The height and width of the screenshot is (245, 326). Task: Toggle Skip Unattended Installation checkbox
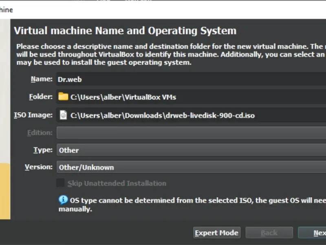tap(60, 183)
